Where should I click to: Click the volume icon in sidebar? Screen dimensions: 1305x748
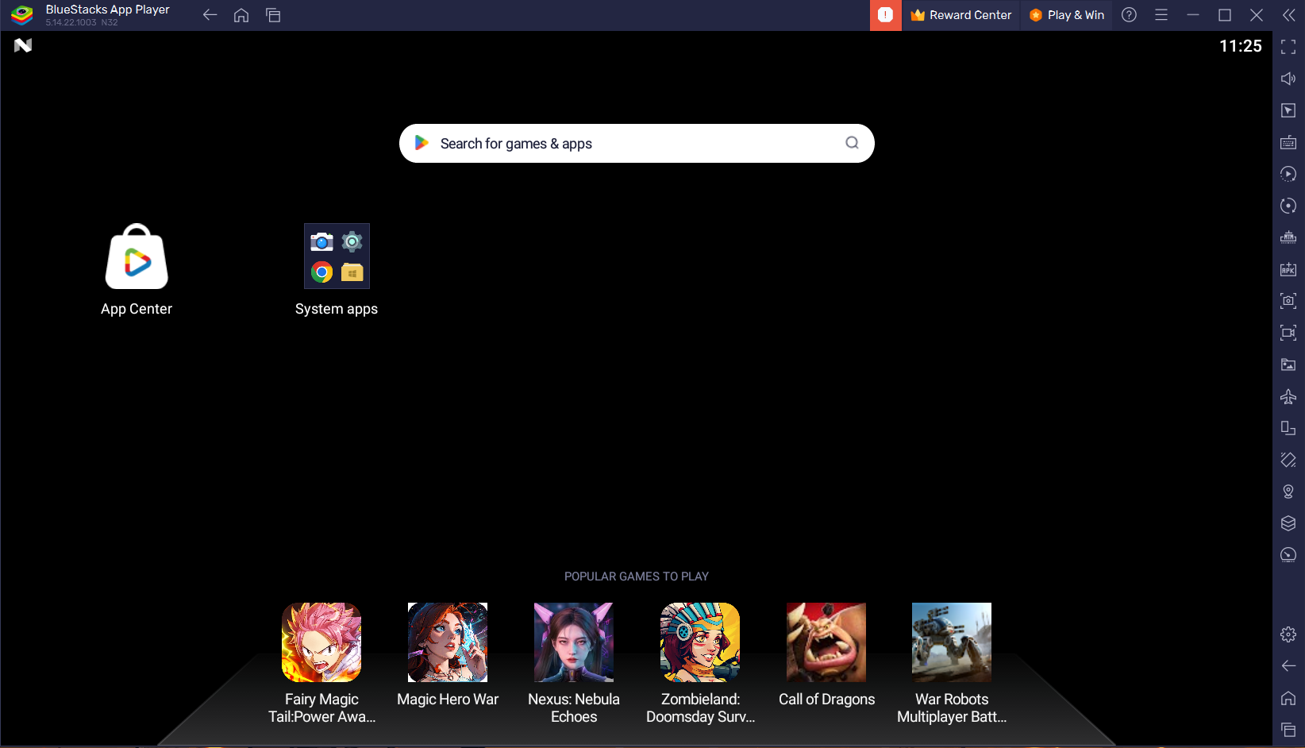1288,79
